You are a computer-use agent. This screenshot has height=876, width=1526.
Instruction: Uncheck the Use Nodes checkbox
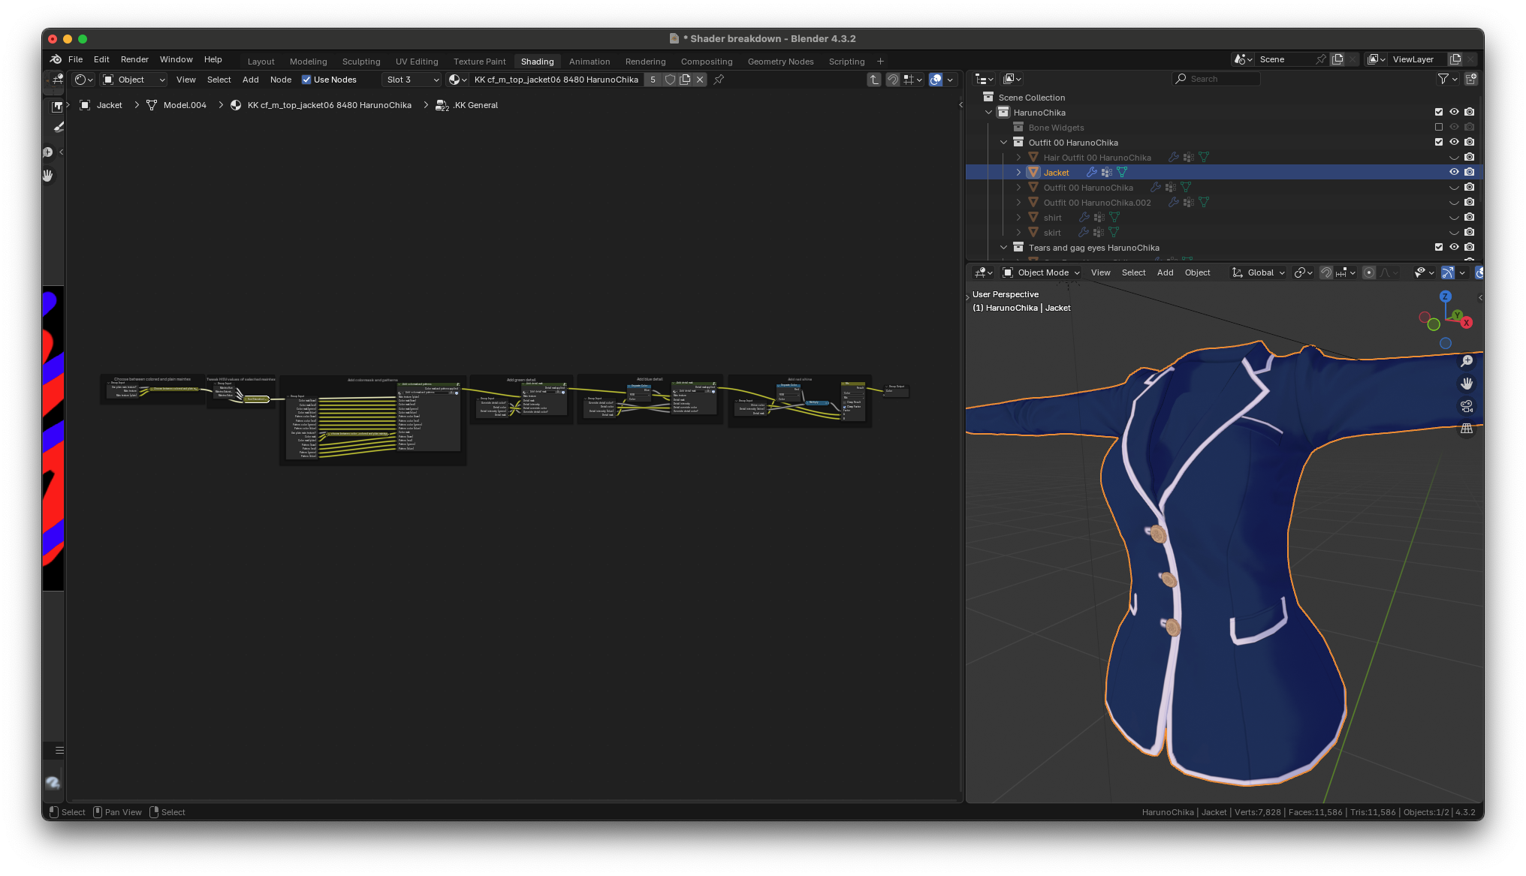coord(306,80)
